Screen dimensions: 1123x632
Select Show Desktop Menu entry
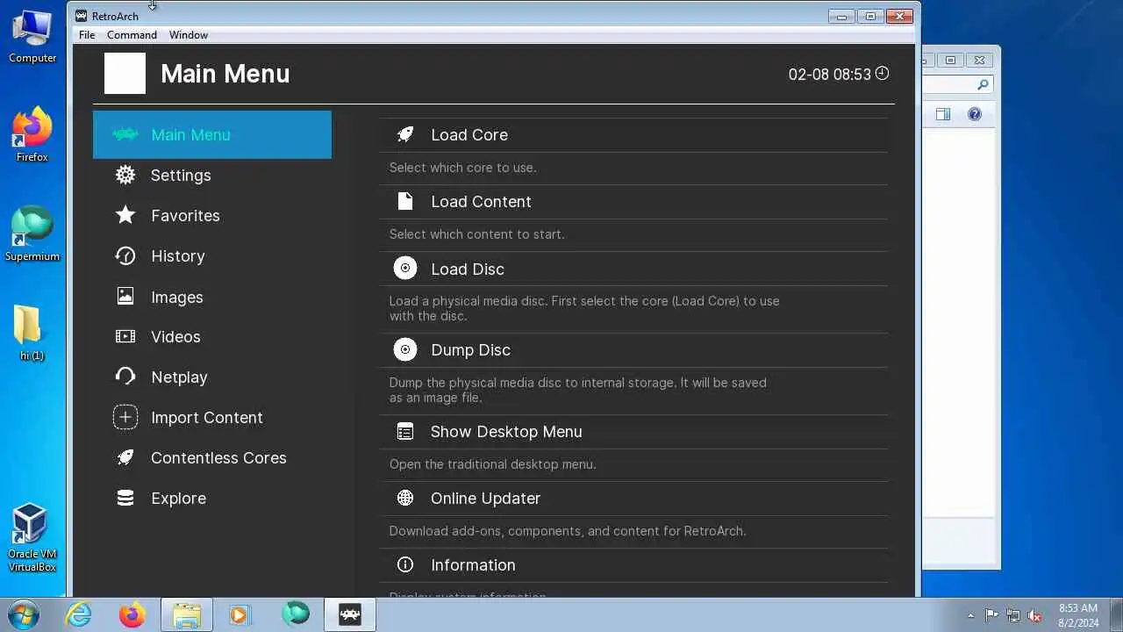633,431
